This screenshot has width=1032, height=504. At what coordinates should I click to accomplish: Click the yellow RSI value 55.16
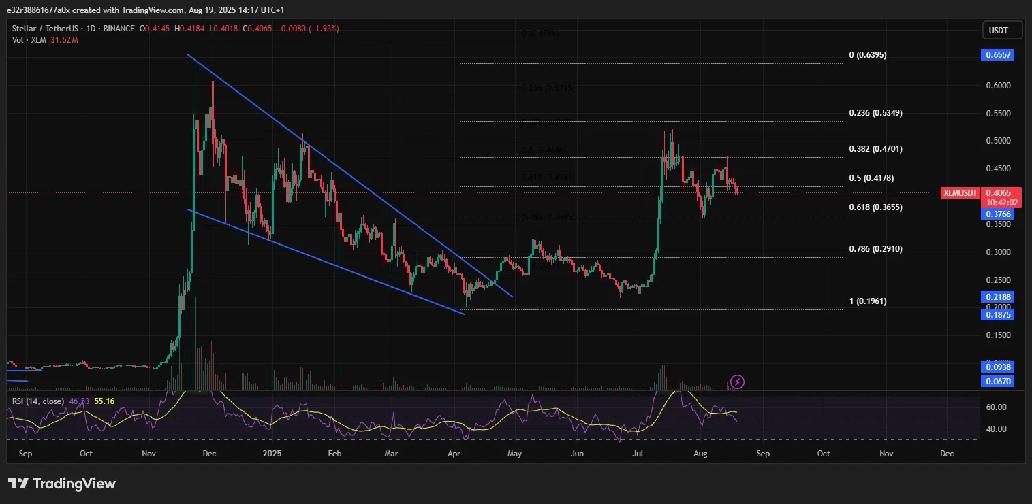[104, 401]
